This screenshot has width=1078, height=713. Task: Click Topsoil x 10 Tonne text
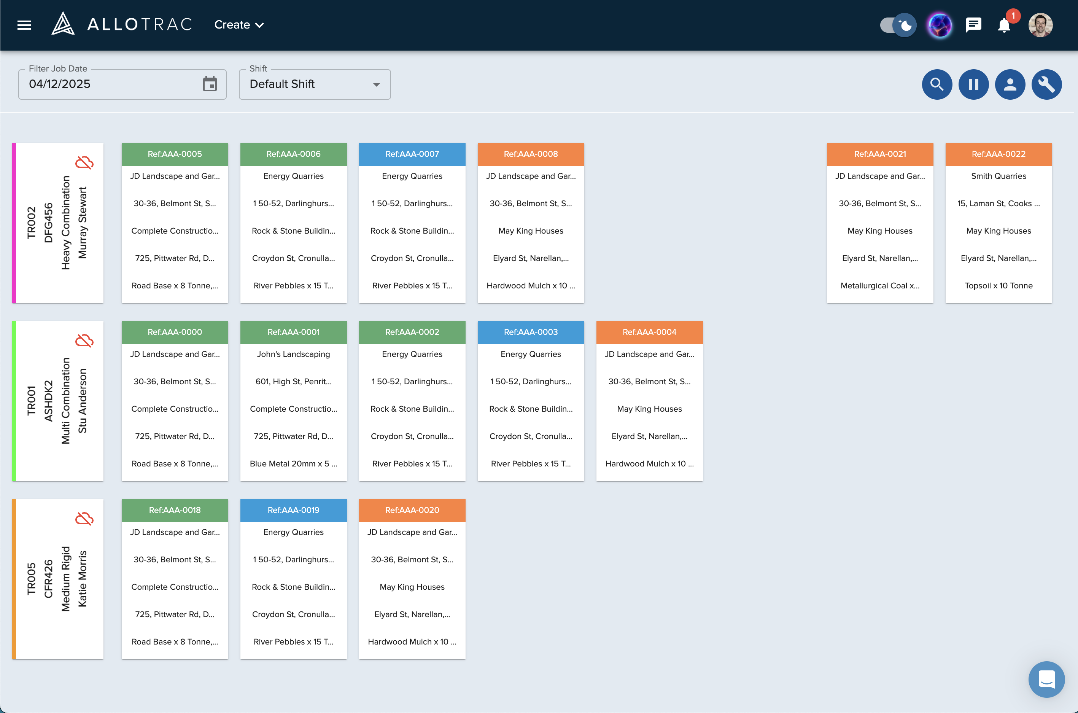tap(999, 286)
